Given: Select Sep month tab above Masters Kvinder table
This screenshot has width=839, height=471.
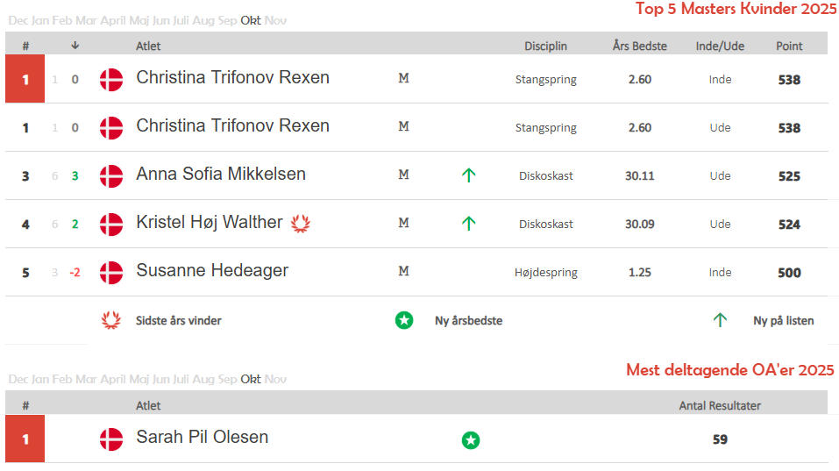Looking at the screenshot, I should [227, 20].
